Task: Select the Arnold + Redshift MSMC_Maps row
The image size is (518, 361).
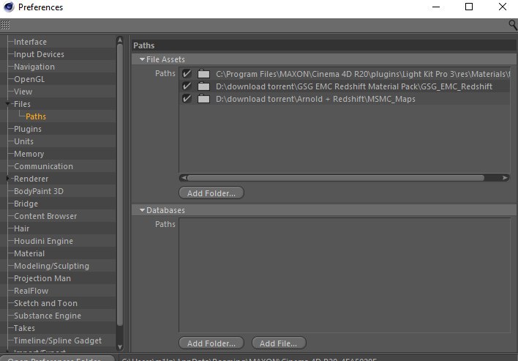Action: [x=345, y=99]
